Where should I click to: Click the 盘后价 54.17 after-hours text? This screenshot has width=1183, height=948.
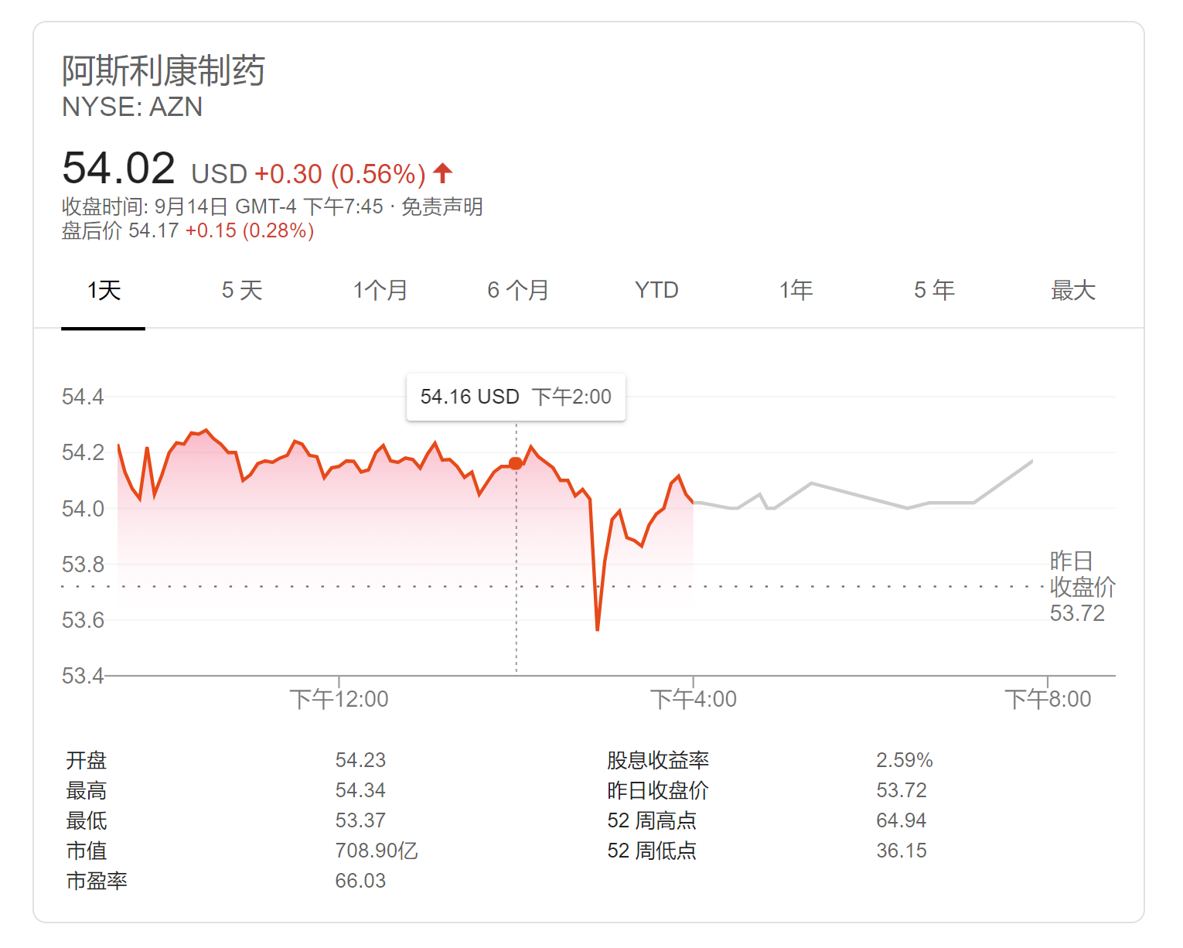pos(120,231)
